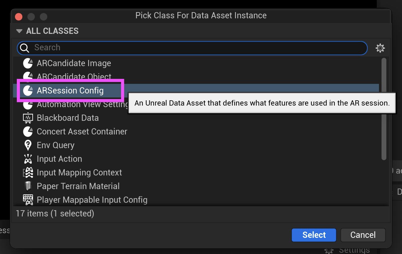The image size is (402, 254).
Task: Select ARCandidate Image class
Action: pos(74,63)
